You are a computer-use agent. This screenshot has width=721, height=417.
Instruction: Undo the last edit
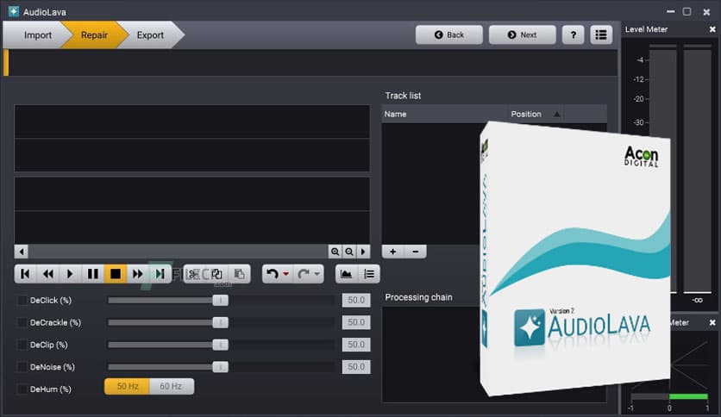click(273, 274)
